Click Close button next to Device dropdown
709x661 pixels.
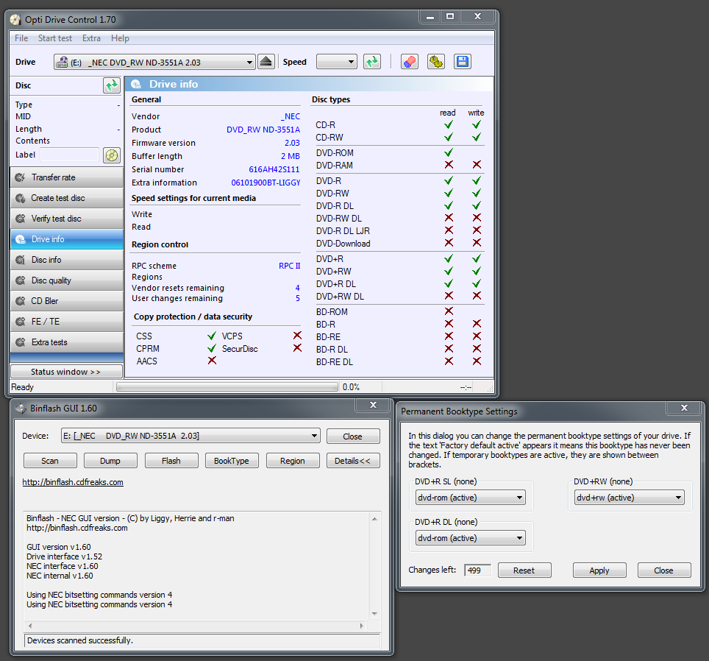[x=353, y=436]
